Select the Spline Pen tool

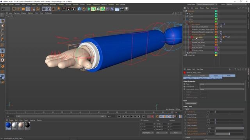84,9
